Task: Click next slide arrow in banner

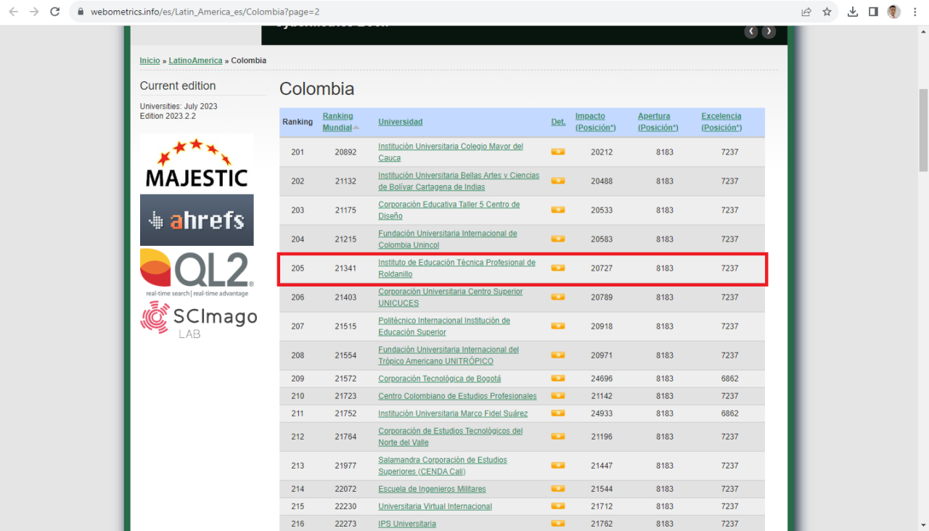Action: pyautogui.click(x=769, y=31)
